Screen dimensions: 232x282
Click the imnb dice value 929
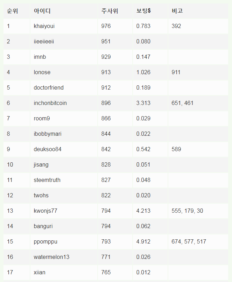[106, 57]
